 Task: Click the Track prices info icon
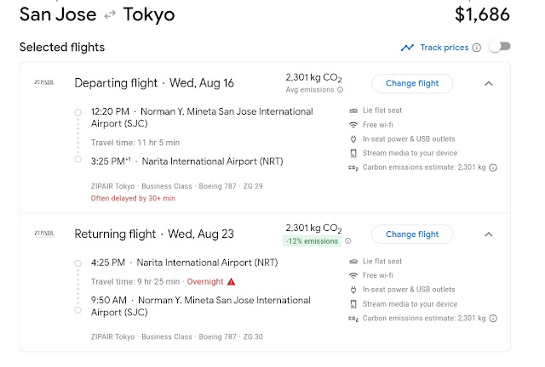pos(477,48)
